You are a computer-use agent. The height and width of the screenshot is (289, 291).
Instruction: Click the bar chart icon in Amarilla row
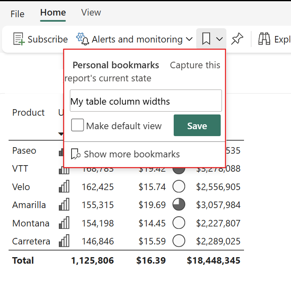64,204
